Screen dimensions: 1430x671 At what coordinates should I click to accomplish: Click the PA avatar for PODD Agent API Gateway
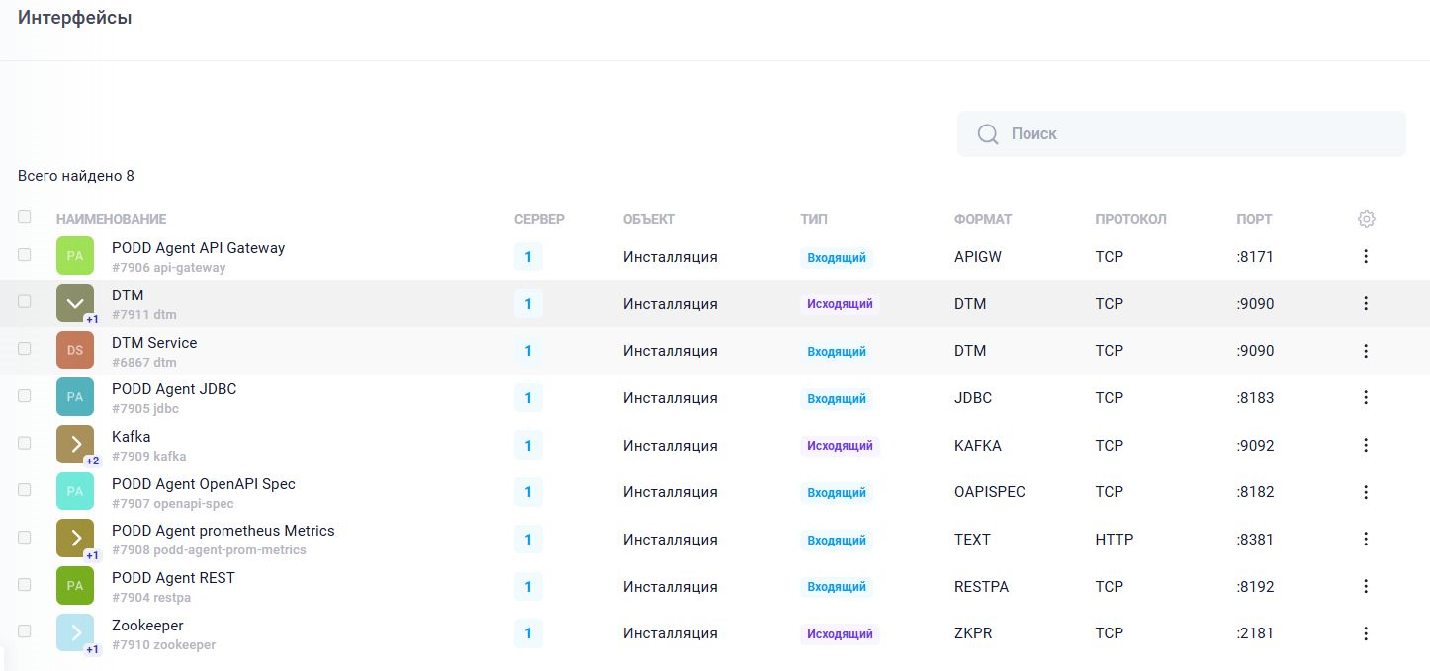point(75,256)
